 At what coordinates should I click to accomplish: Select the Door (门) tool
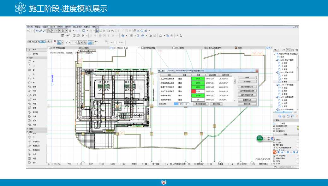(x=34, y=66)
